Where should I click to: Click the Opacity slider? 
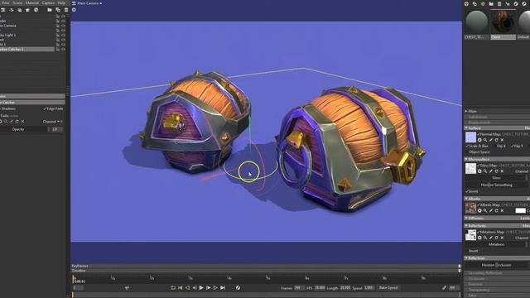(x=25, y=129)
